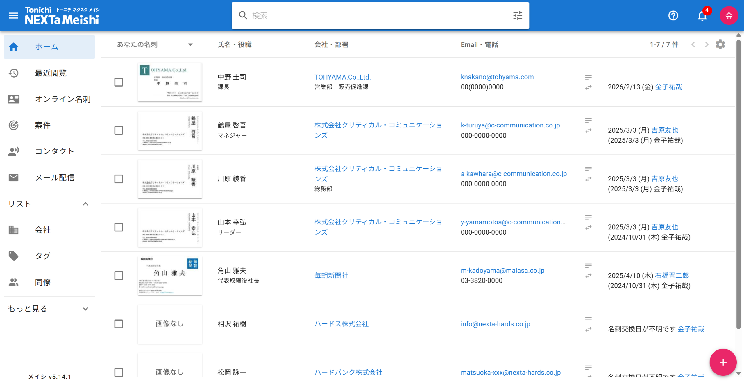Screen dimensions: 744x383
Task: Click the m-kadoyama@maiasa.co.jp email link
Action: [x=502, y=270]
